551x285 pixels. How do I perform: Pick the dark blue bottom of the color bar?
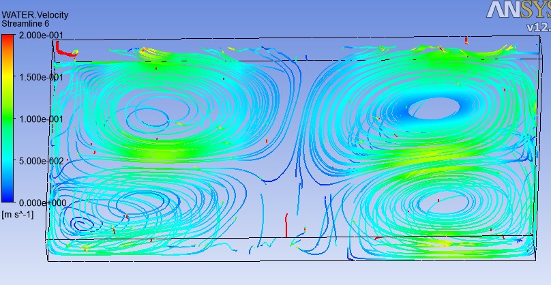(8, 196)
